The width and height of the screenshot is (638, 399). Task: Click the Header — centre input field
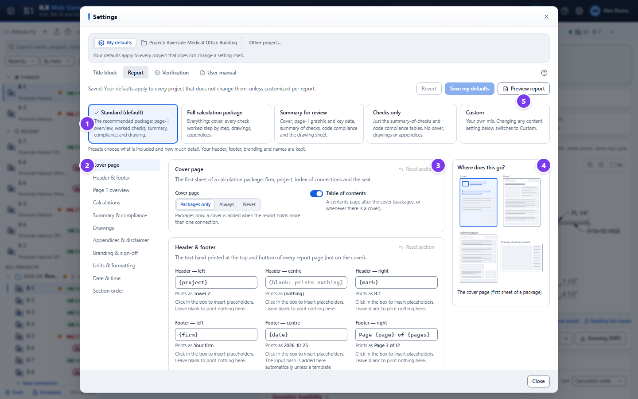[306, 282]
